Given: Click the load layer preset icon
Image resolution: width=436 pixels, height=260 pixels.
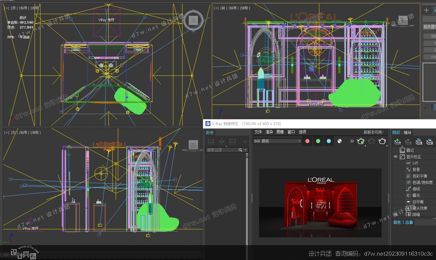Looking at the screenshot, I should [x=430, y=142].
